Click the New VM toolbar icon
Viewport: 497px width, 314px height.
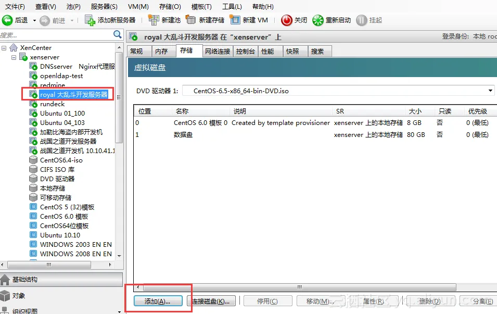[x=235, y=20]
